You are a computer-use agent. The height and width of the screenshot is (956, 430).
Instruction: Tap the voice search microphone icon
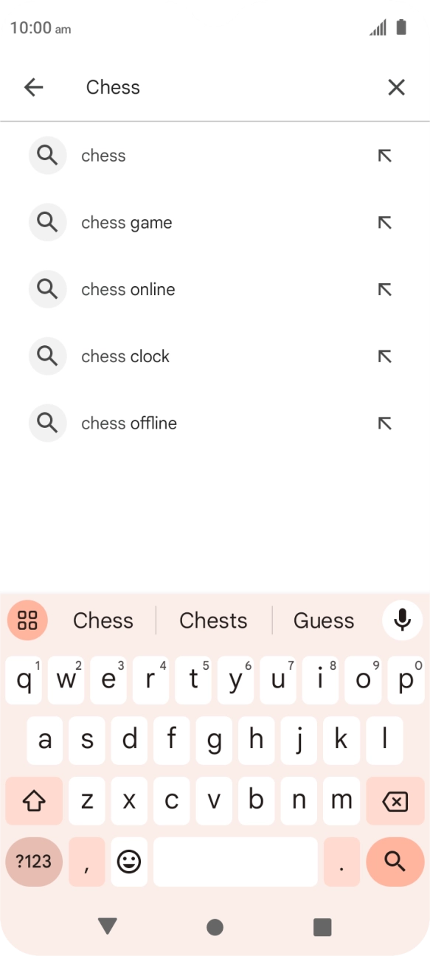tap(402, 620)
